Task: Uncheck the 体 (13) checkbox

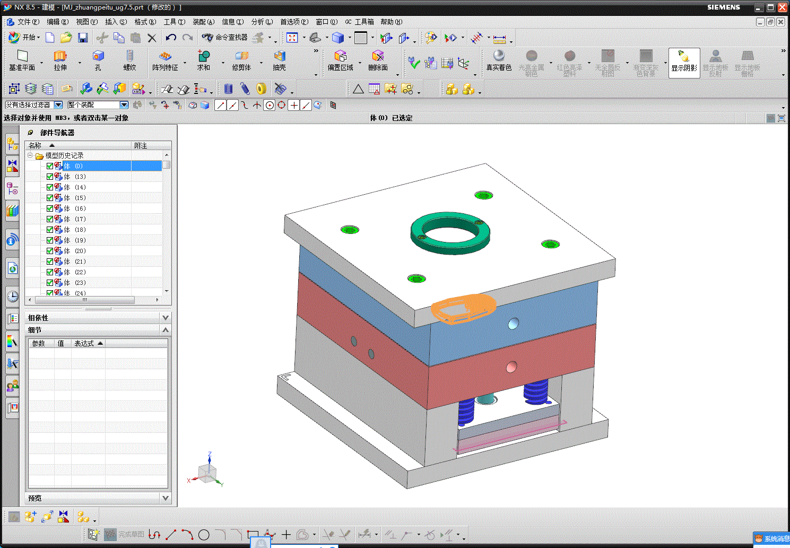Action: point(50,177)
